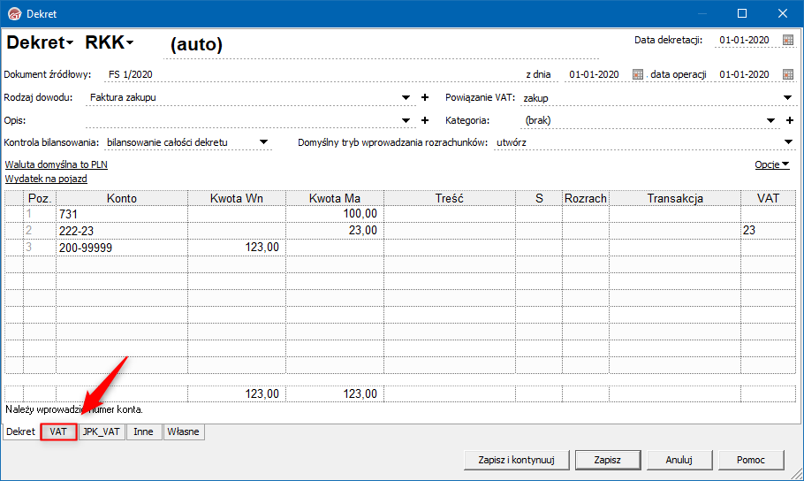This screenshot has height=481, width=804.
Task: Maximize the Dekret window
Action: coord(742,14)
